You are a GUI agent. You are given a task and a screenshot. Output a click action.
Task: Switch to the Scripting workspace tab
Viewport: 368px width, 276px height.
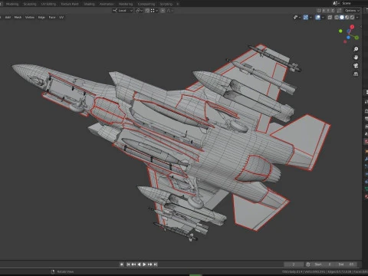(166, 4)
